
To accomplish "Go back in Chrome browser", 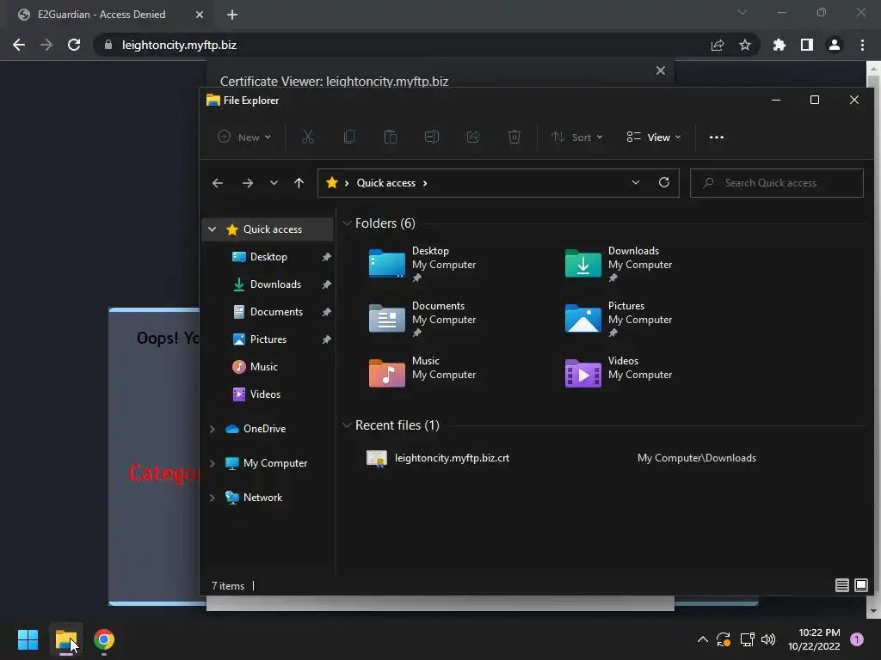I will coord(19,45).
